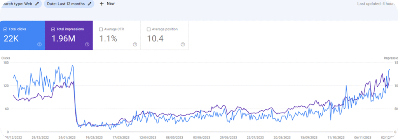Enable the Average CTR checkbox

pyautogui.click(x=101, y=29)
